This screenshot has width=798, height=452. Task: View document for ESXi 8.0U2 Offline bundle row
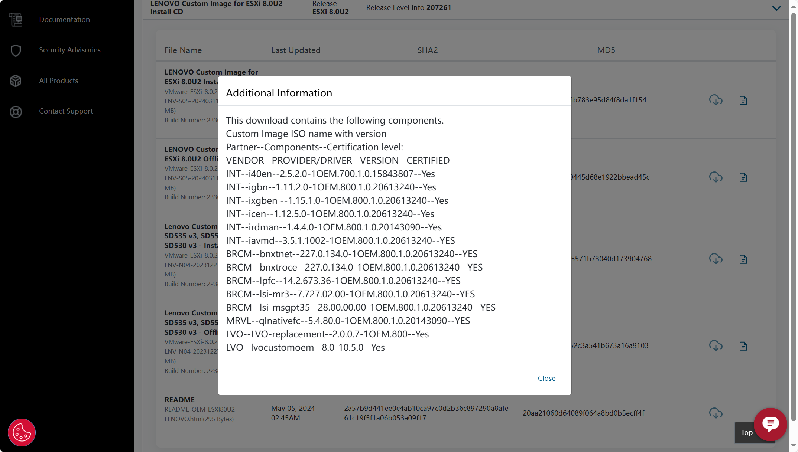click(x=743, y=177)
